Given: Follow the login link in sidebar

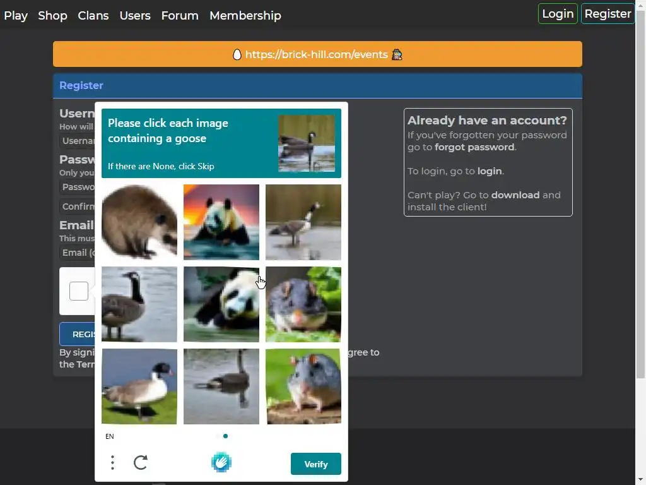Looking at the screenshot, I should (490, 171).
